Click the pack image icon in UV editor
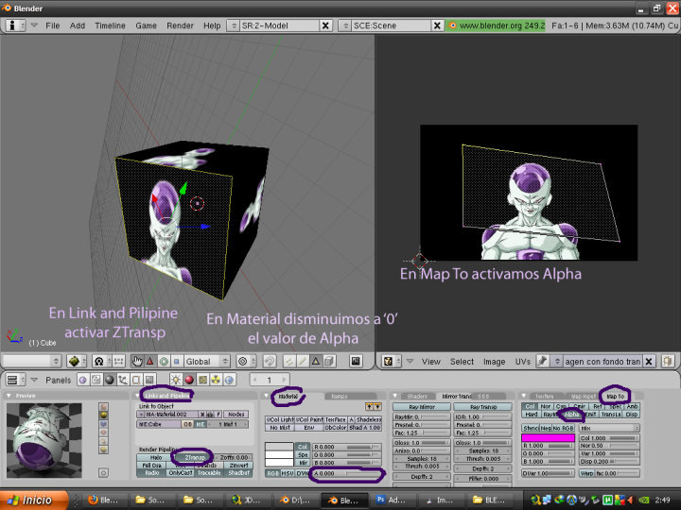The width and height of the screenshot is (681, 510). (668, 361)
